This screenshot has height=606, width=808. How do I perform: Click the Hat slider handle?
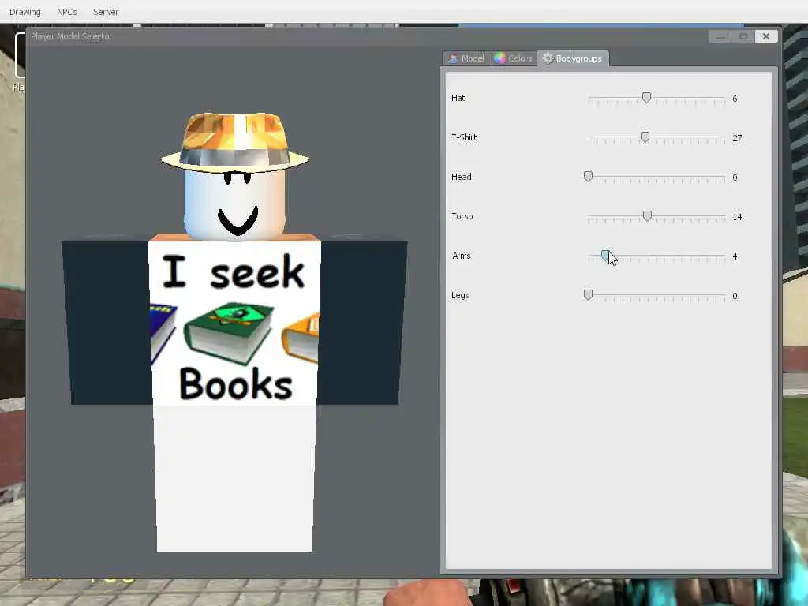click(646, 97)
